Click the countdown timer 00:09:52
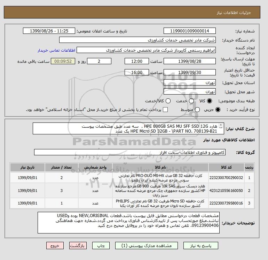 click(x=63, y=61)
